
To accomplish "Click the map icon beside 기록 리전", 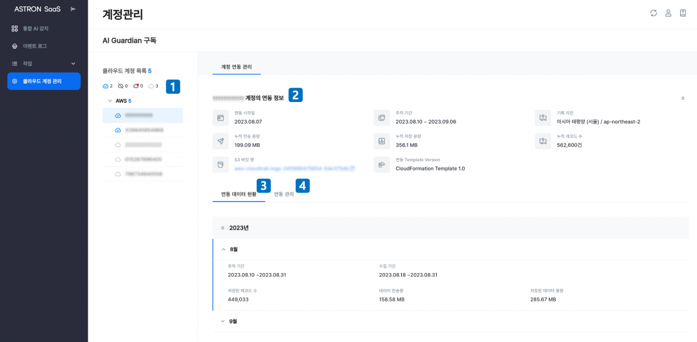I will (542, 118).
